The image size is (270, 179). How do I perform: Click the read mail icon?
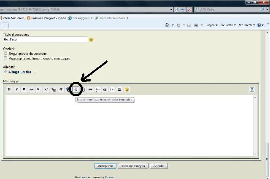189,25
